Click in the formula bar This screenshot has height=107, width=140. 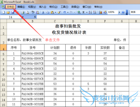pyautogui.click(x=88, y=17)
